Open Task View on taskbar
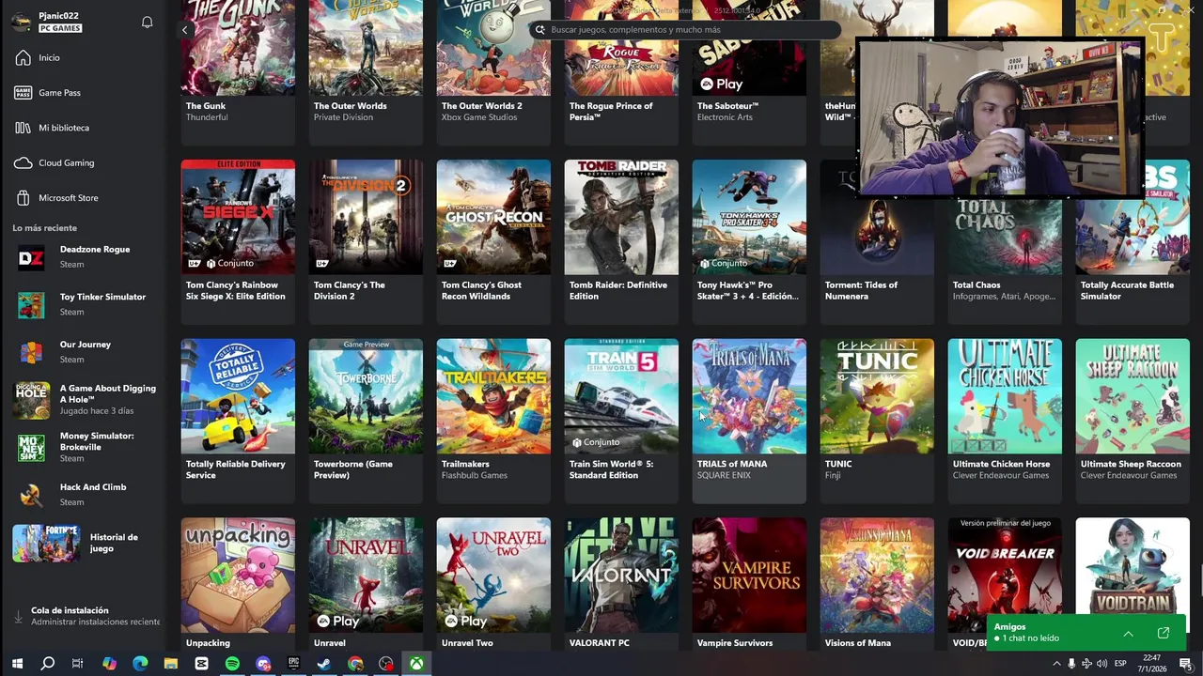1203x676 pixels. click(x=78, y=664)
